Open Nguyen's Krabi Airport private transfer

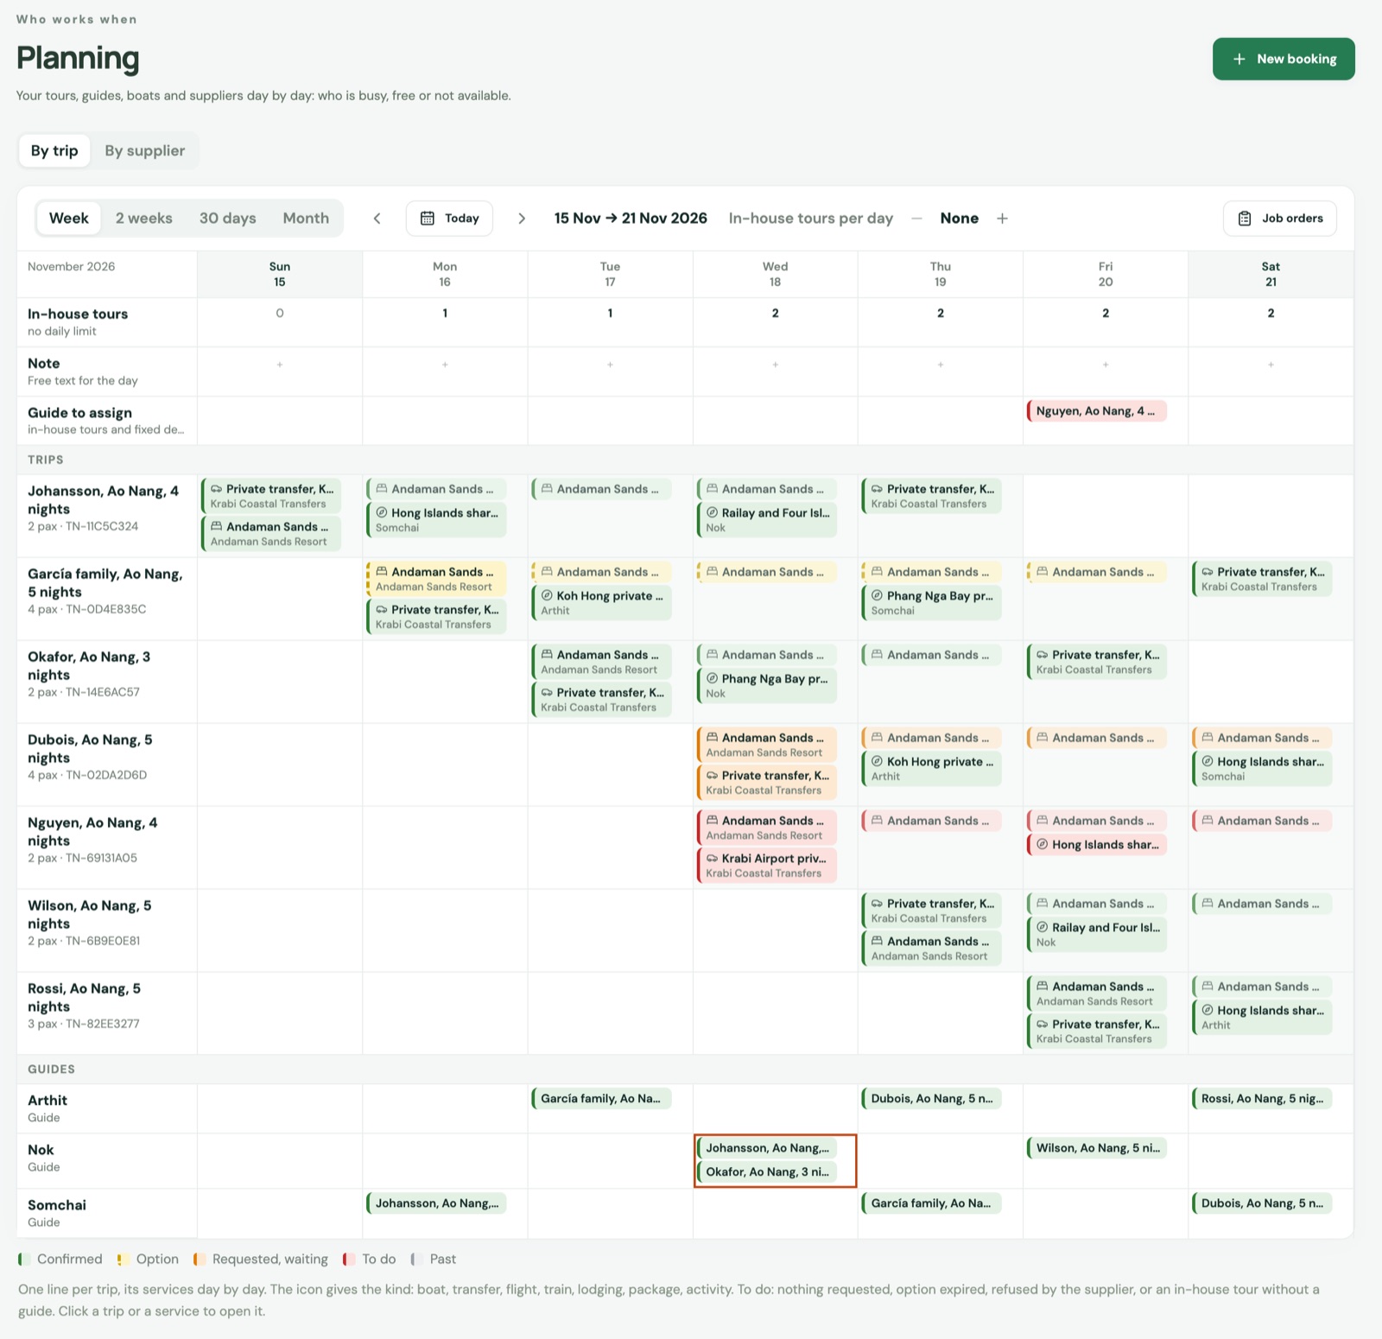[767, 865]
